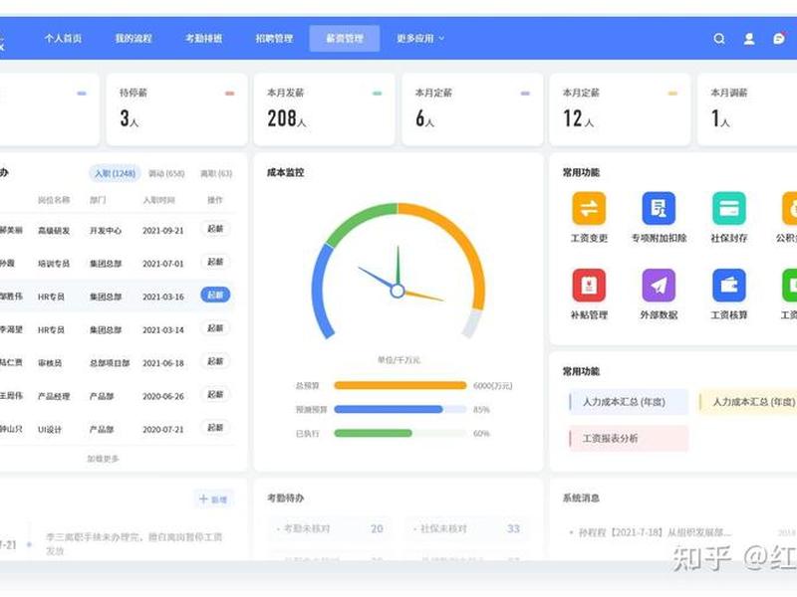The image size is (797, 597).
Task: Open the user profile icon
Action: [x=749, y=39]
